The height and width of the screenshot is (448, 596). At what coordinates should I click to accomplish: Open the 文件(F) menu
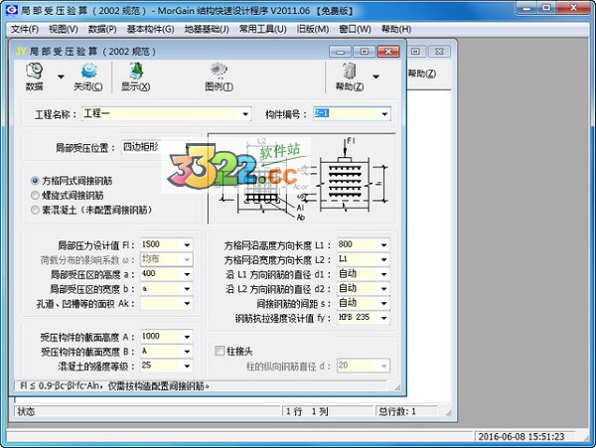[x=24, y=29]
